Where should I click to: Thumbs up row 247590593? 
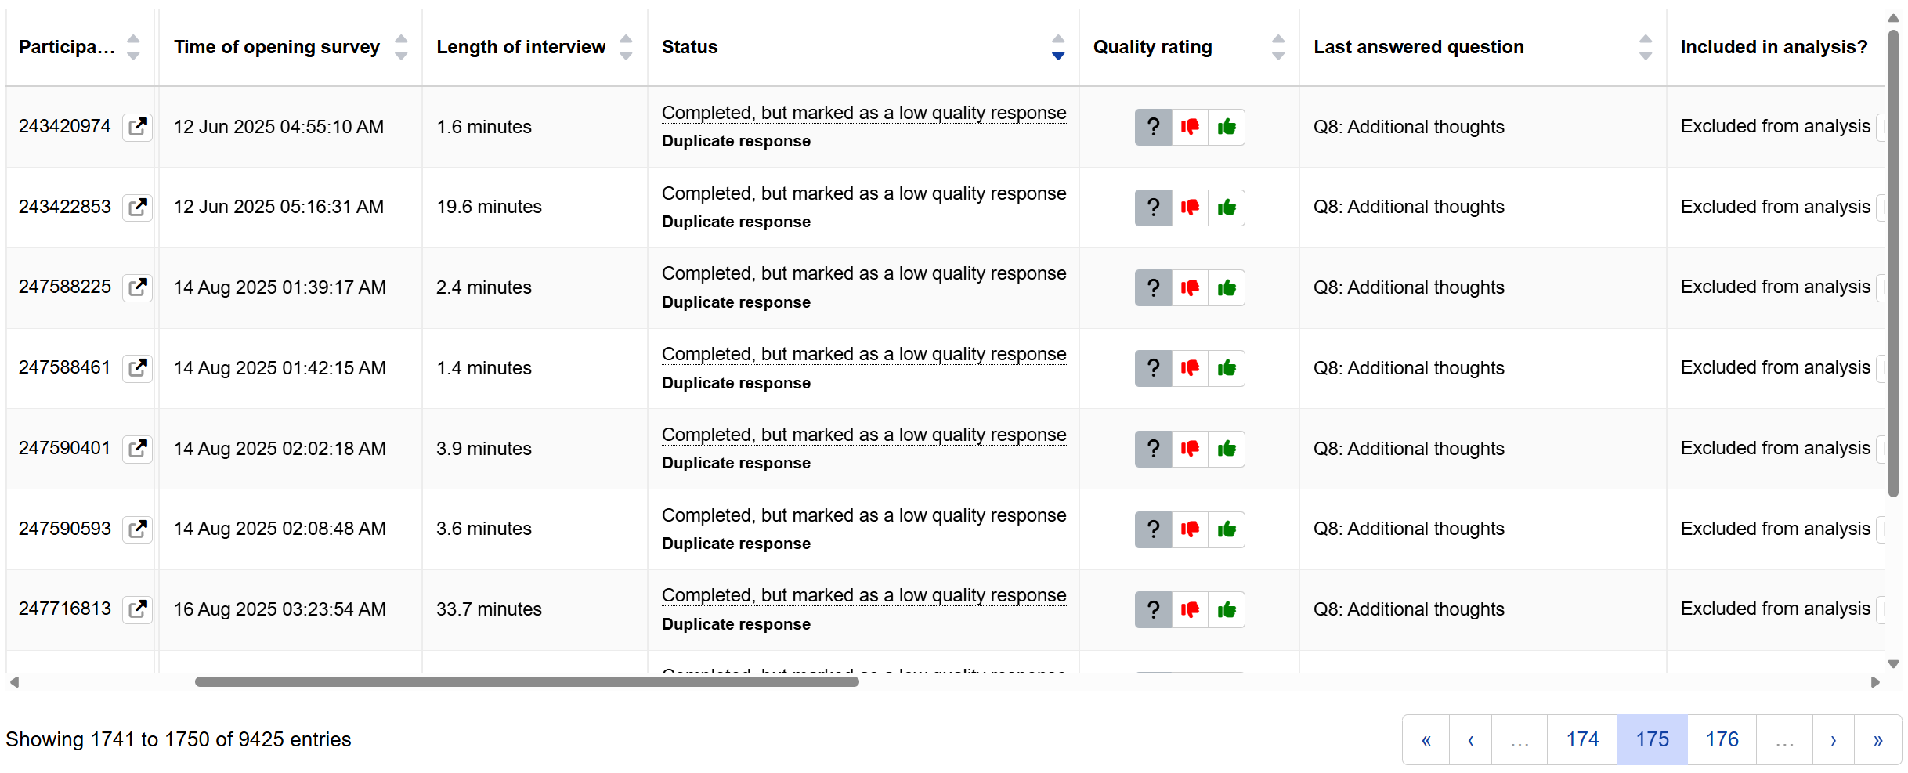(x=1227, y=529)
